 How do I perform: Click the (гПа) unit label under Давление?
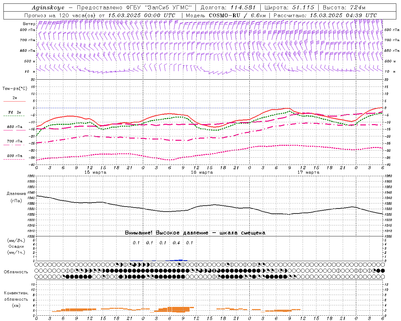(16, 201)
